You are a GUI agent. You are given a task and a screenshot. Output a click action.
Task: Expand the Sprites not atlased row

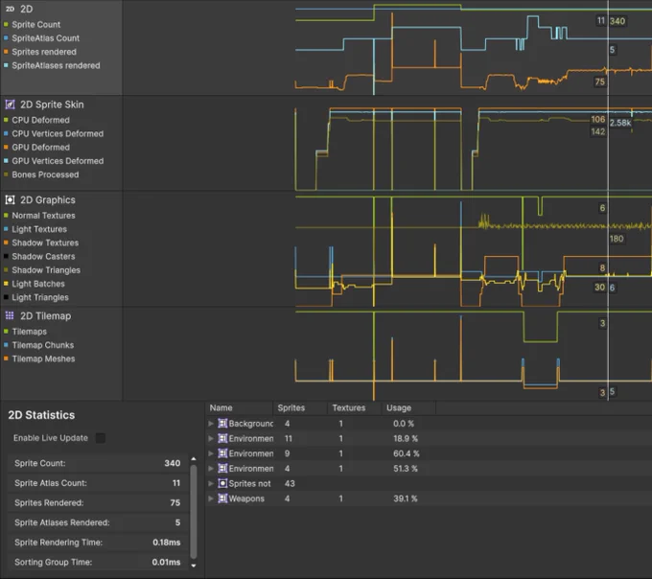pos(211,483)
